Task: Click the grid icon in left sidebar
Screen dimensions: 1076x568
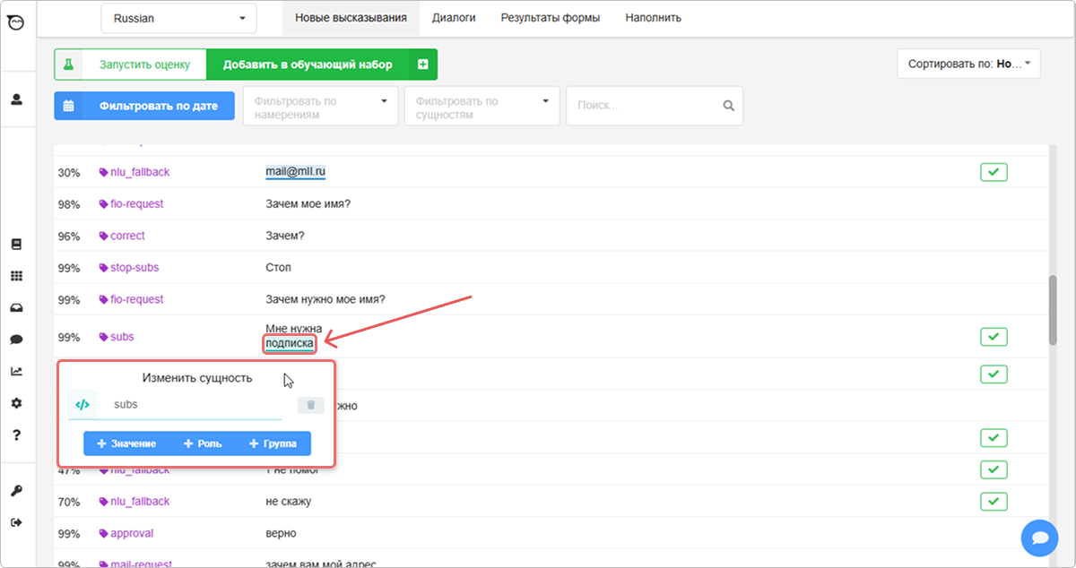Action: (x=16, y=277)
